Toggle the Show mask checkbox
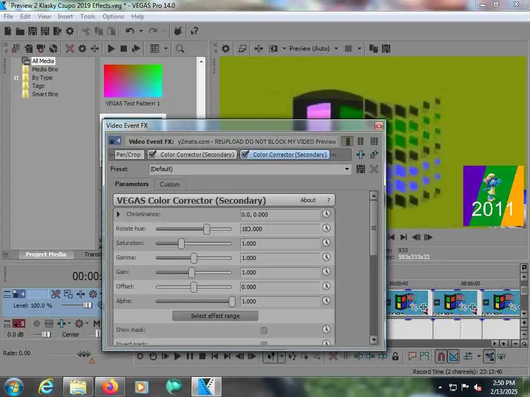This screenshot has height=397, width=530. point(264,330)
